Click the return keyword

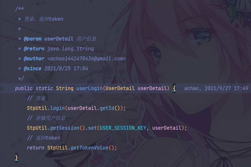[36, 148]
